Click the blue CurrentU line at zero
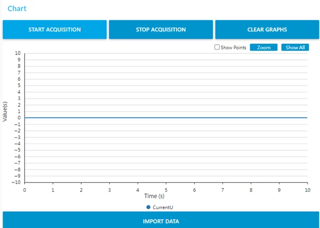Image resolution: width=320 pixels, height=228 pixels. (166, 118)
